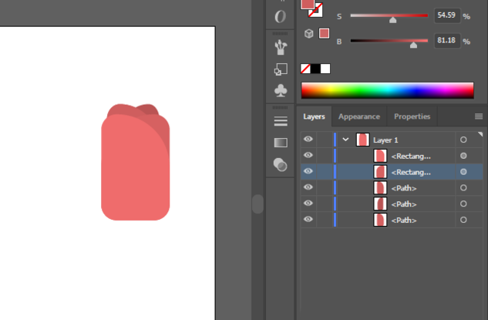Click the thumbnail of the middle <Path> row
488x320 pixels.
(380, 204)
